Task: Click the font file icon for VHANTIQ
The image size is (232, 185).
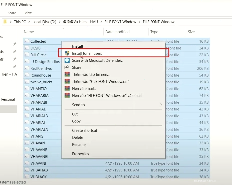Action: (27, 89)
